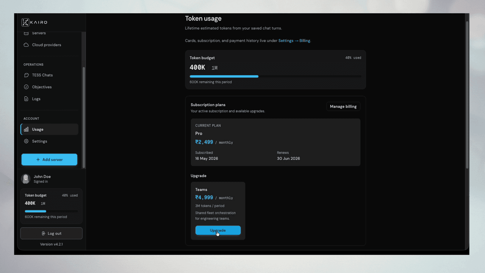Click the main Token budget progress bar

[275, 76]
